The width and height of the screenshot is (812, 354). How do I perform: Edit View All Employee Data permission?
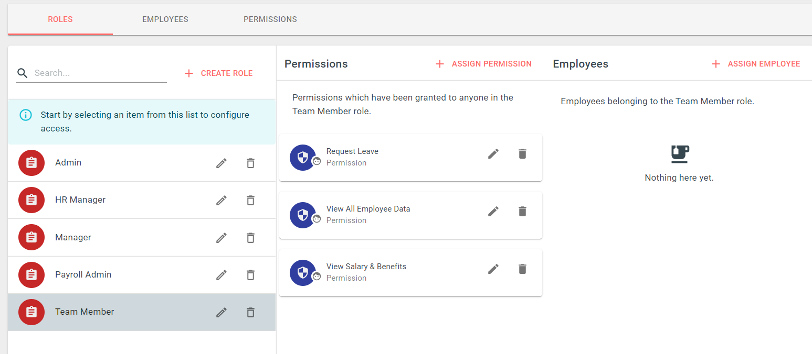pyautogui.click(x=493, y=211)
